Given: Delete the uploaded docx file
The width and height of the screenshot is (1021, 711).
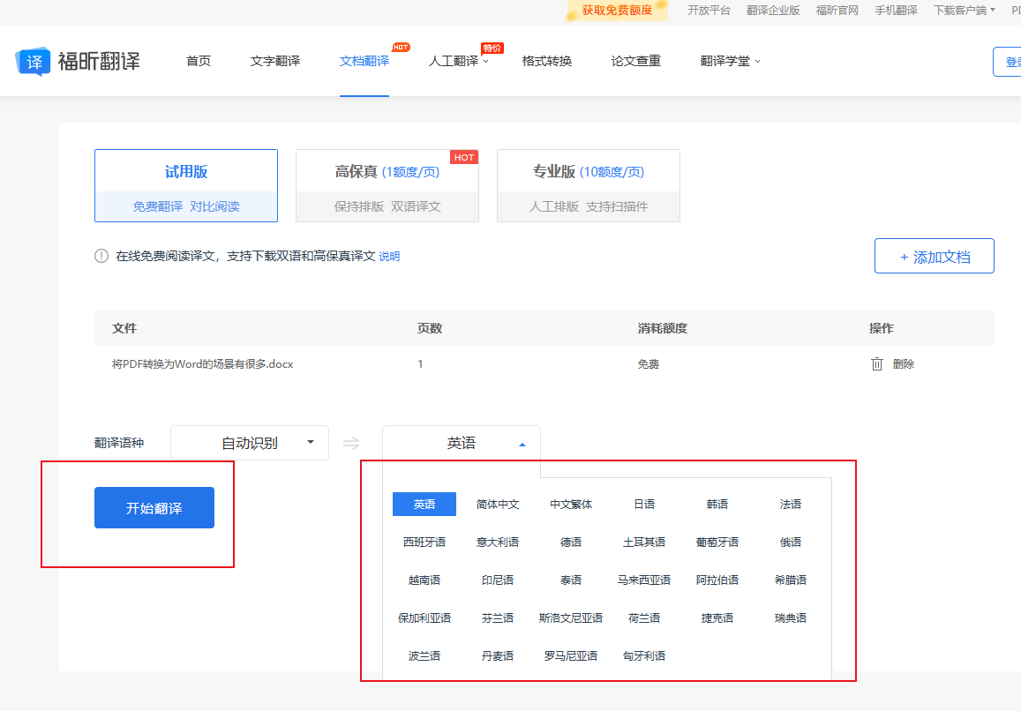Looking at the screenshot, I should tap(893, 364).
